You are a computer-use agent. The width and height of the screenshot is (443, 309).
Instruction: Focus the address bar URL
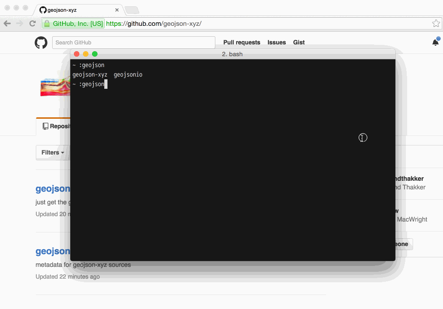(x=154, y=24)
